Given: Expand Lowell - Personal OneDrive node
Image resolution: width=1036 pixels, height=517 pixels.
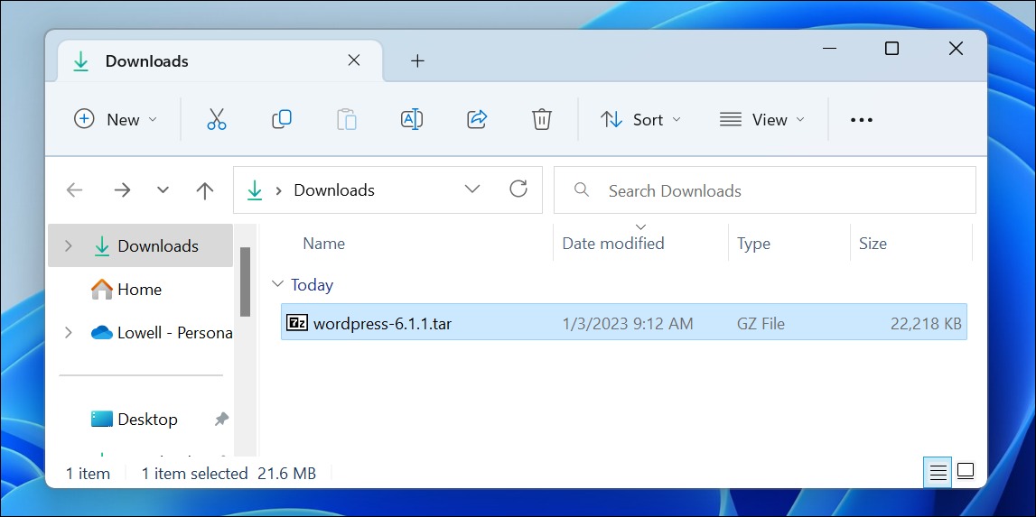Looking at the screenshot, I should (68, 333).
